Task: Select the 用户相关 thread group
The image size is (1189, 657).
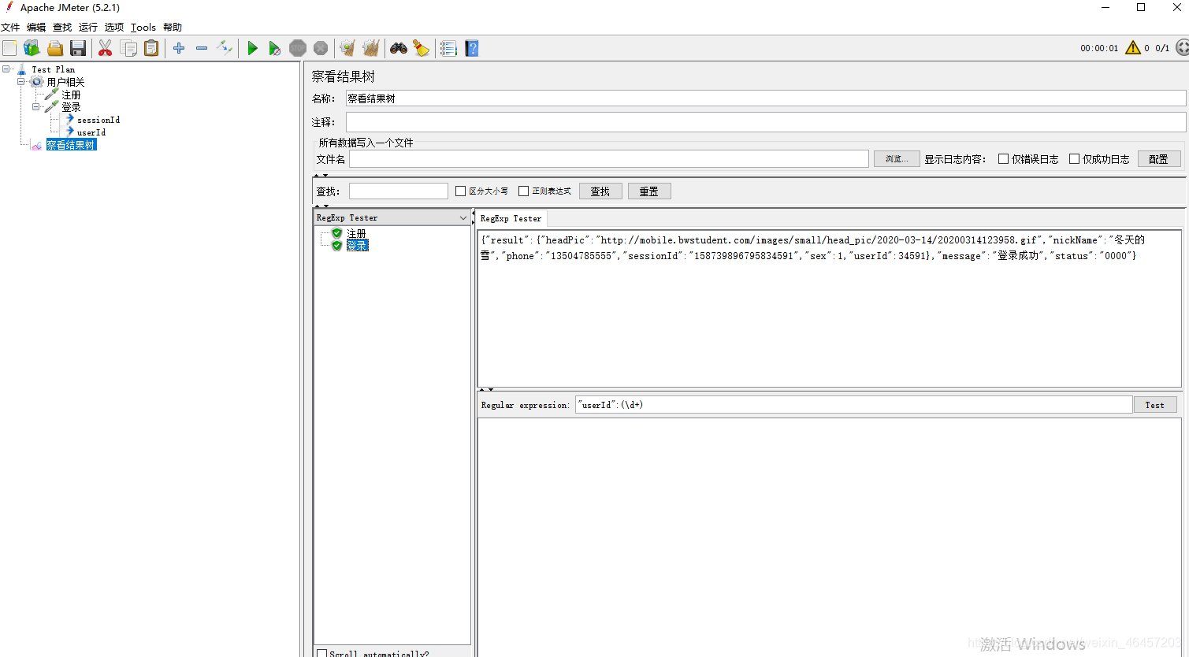Action: click(65, 82)
